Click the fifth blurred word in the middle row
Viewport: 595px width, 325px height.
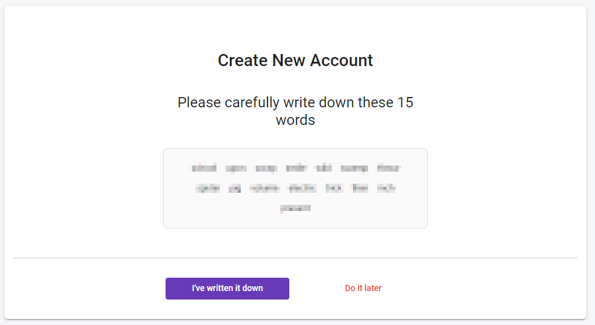(x=334, y=189)
